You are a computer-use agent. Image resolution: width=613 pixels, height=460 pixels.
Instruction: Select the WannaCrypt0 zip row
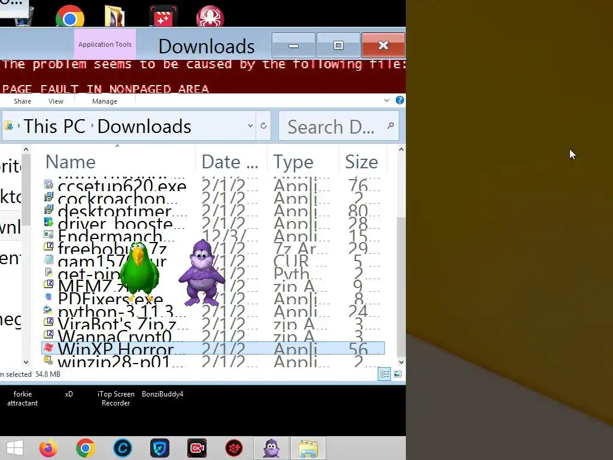click(213, 335)
